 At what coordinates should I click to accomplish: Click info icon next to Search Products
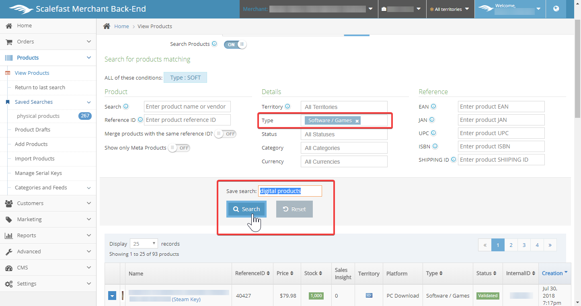pos(215,44)
